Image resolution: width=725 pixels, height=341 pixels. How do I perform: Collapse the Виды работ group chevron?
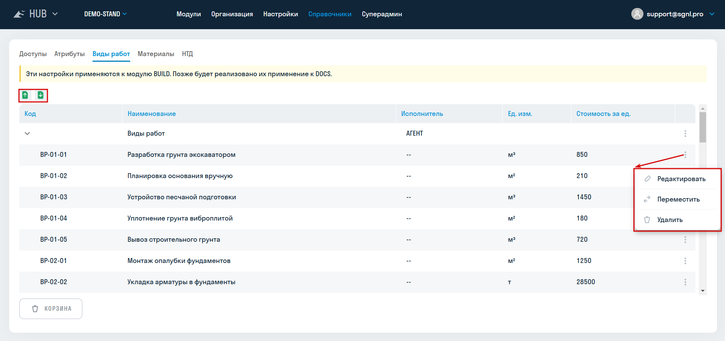coord(27,133)
